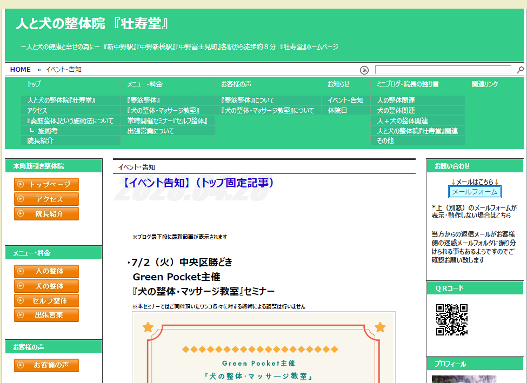
Task: Focus the site search input field
Action: click(x=443, y=70)
